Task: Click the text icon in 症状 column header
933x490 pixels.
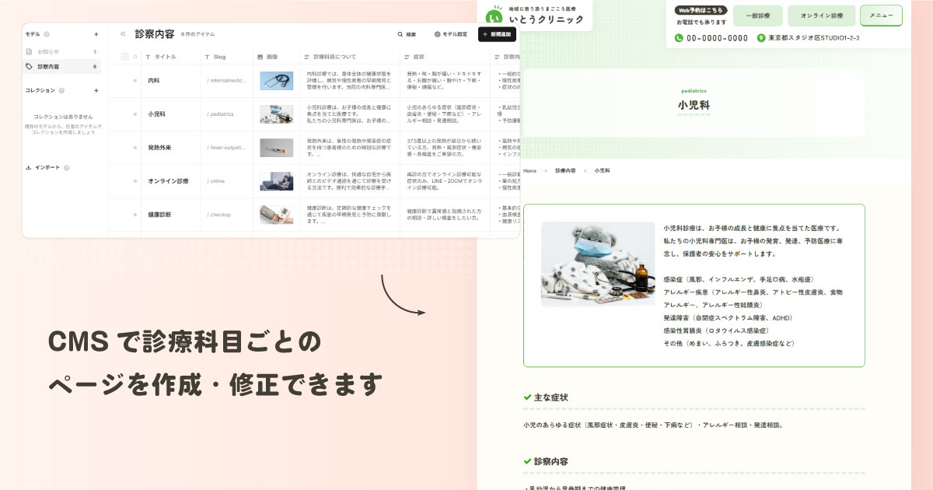Action: [408, 57]
